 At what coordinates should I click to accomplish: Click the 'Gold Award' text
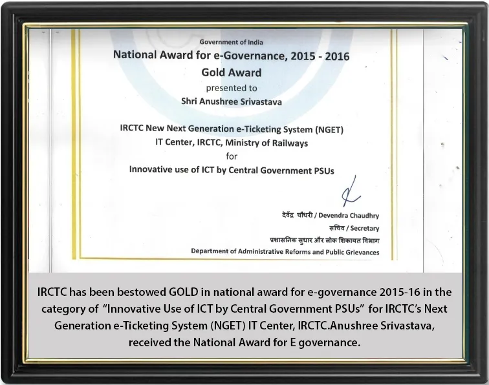coord(232,72)
